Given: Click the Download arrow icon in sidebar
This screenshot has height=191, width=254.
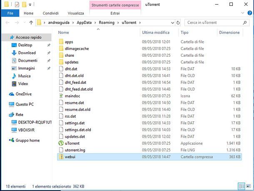Looking at the screenshot, I should [14, 53].
